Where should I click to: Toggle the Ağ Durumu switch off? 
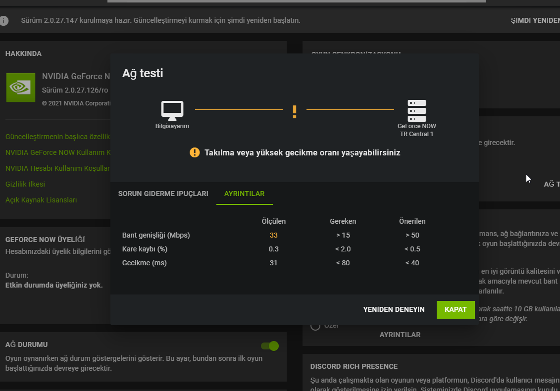pos(270,345)
